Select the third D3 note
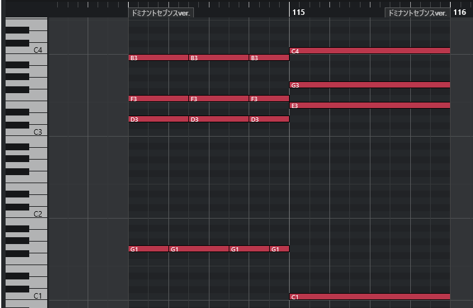 tap(269, 119)
